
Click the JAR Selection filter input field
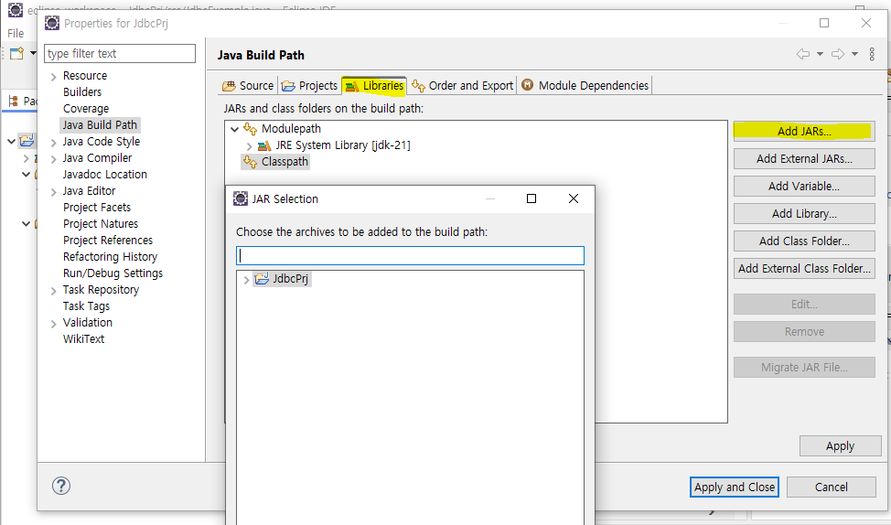coord(410,256)
